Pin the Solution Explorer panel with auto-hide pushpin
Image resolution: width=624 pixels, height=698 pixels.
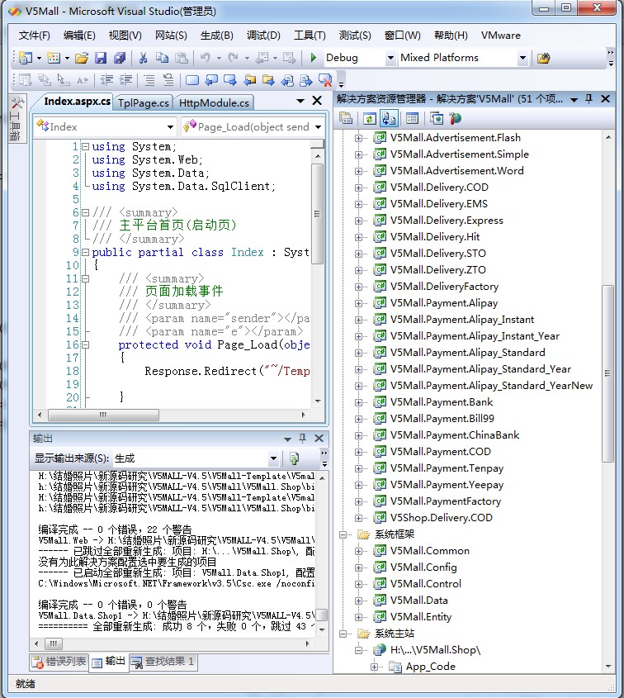click(589, 99)
